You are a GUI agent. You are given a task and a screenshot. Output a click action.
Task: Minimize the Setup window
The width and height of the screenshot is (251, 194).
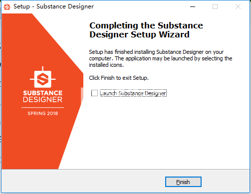[x=193, y=6]
